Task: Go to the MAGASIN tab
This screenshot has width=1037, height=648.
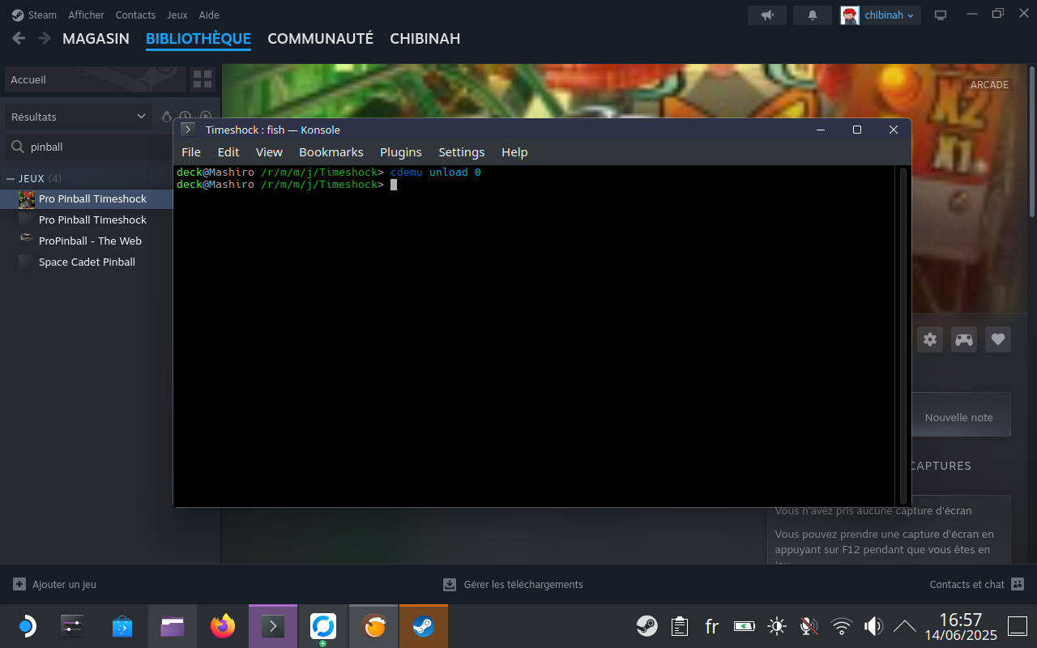Action: [x=96, y=38]
